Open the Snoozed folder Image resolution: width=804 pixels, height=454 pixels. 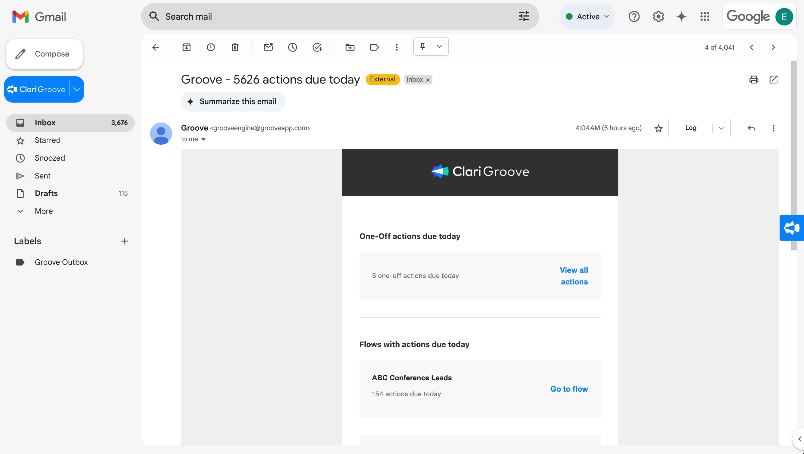point(70,158)
